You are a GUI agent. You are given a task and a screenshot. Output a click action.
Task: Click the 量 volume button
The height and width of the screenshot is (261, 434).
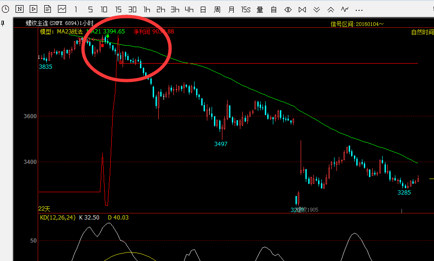[260, 9]
